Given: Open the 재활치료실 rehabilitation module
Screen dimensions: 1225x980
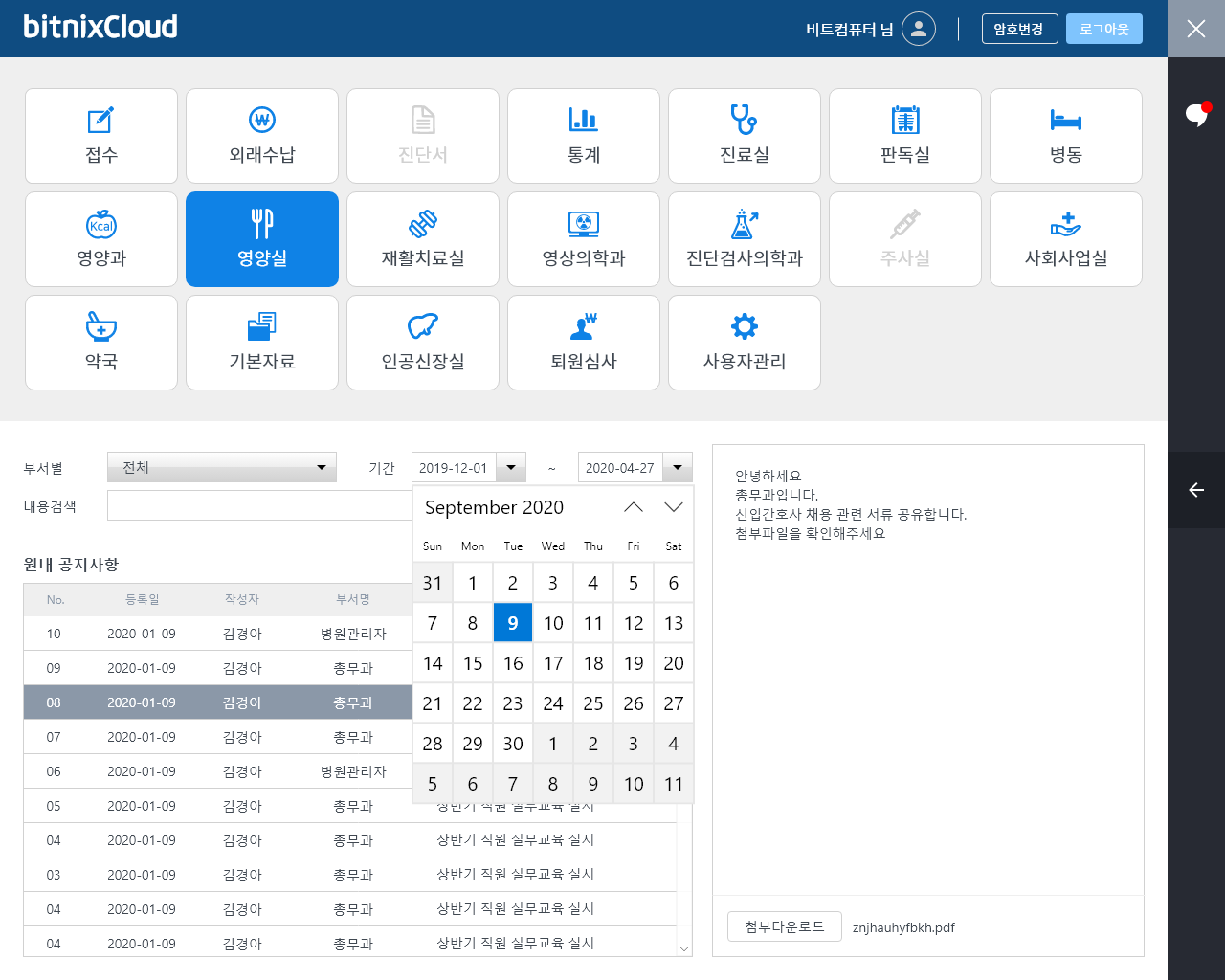Looking at the screenshot, I should [x=423, y=239].
